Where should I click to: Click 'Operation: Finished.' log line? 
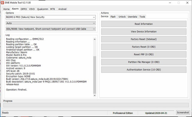16,90
